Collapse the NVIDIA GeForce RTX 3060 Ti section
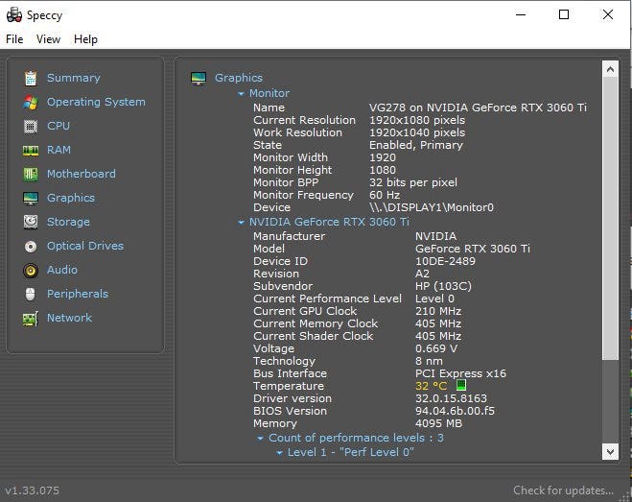 pyautogui.click(x=242, y=223)
